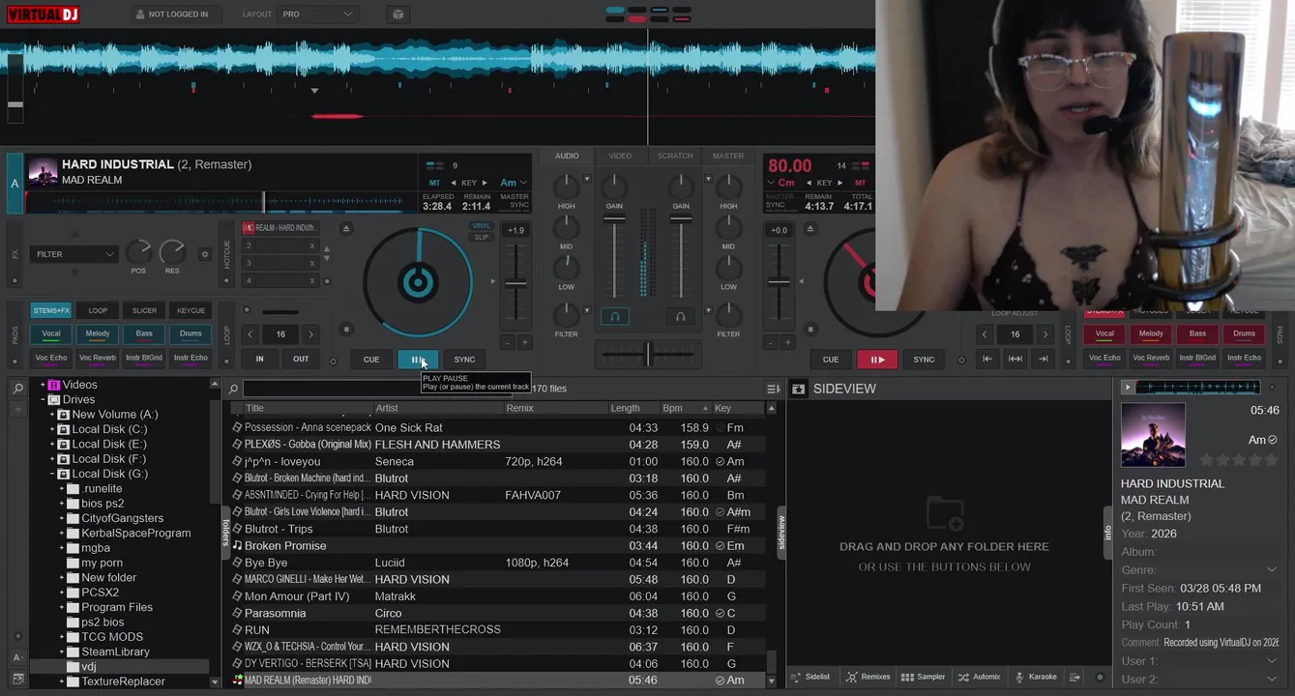1295x696 pixels.
Task: Eject track from left deck
Action: [x=346, y=228]
